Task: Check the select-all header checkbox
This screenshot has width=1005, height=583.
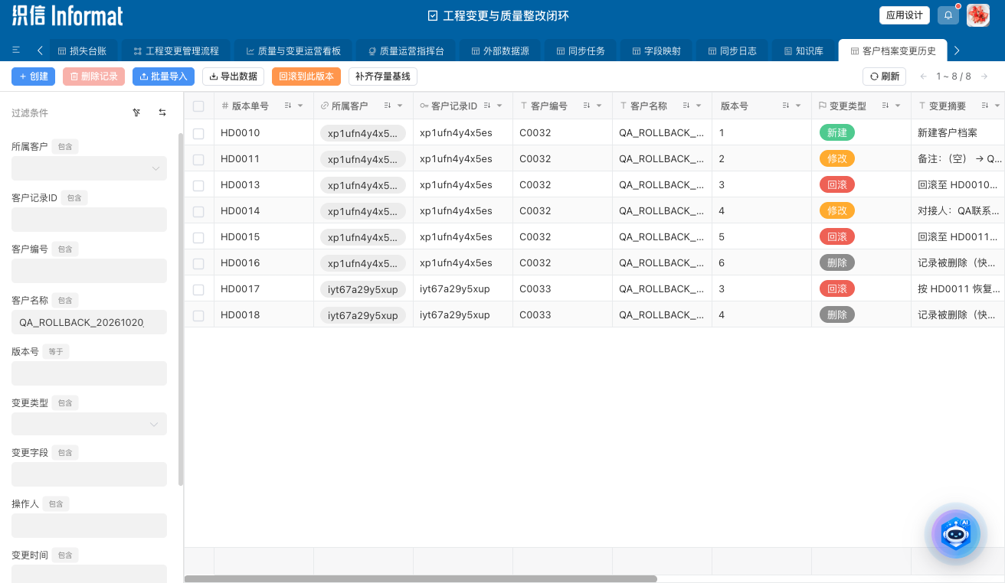Action: click(198, 106)
